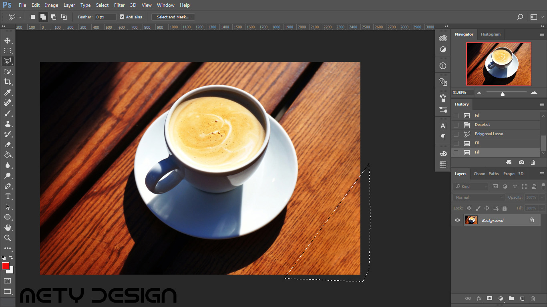Select the Rectangular Marquee tool
This screenshot has width=547, height=307.
(x=7, y=51)
